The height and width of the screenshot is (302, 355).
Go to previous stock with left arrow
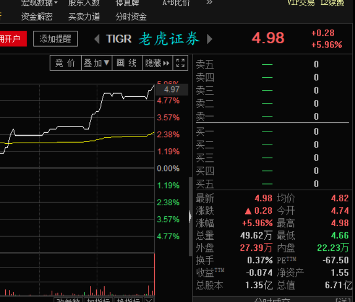(97, 39)
